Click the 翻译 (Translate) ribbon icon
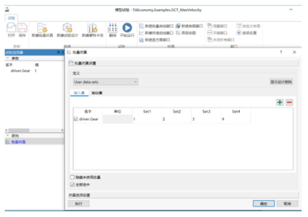Screen dimensions: 308x217 coord(113,30)
